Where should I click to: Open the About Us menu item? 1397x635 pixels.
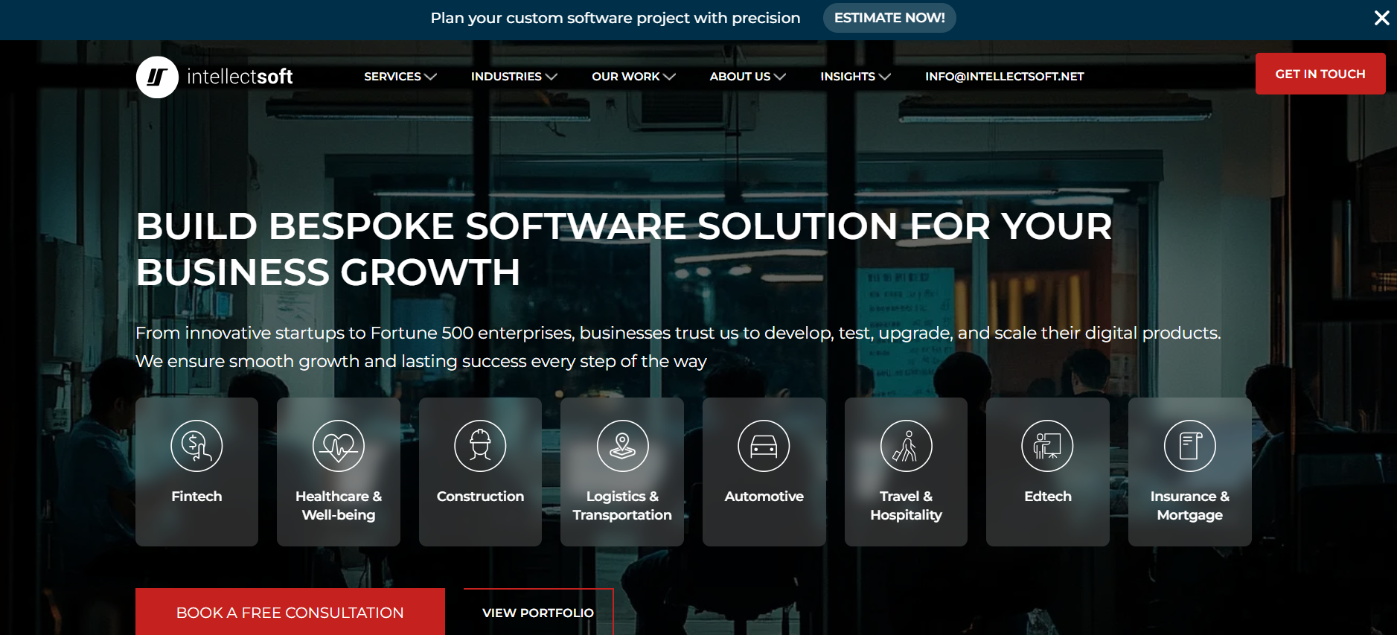point(740,77)
